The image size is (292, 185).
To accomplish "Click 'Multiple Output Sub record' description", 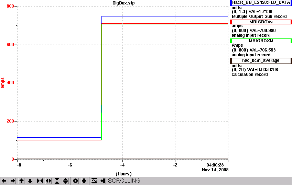I will pyautogui.click(x=259, y=16).
